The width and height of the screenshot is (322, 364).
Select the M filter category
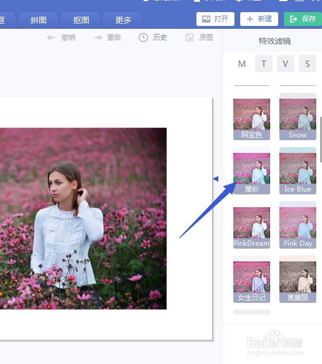[x=242, y=63]
